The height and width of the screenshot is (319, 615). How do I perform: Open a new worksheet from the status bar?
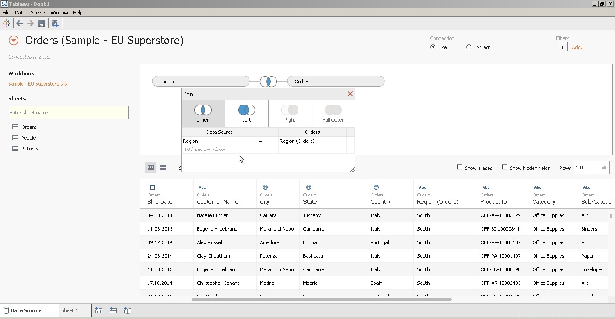[99, 310]
